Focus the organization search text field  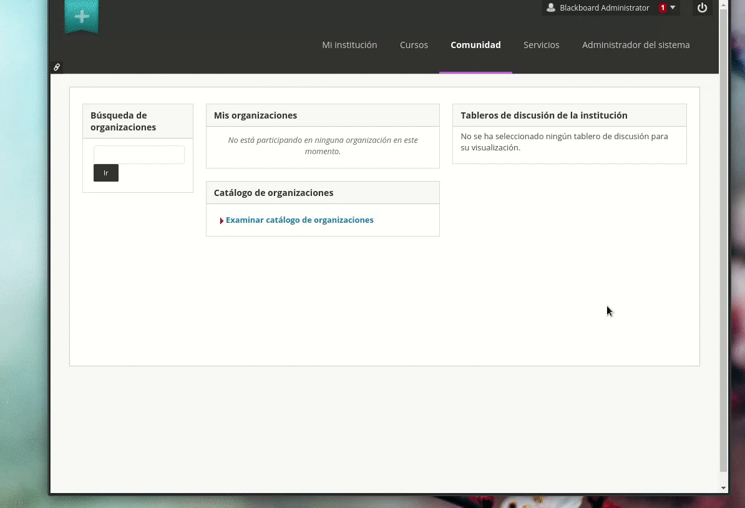tap(139, 155)
